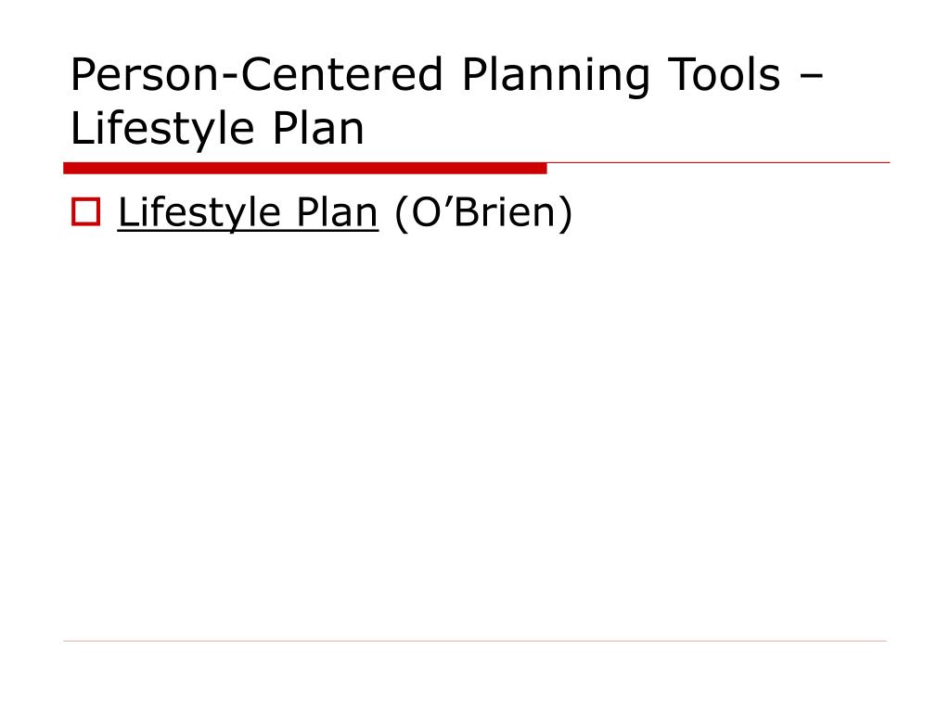Click the blank footer area below the gray line
This screenshot has height=712, width=950.
[x=475, y=675]
